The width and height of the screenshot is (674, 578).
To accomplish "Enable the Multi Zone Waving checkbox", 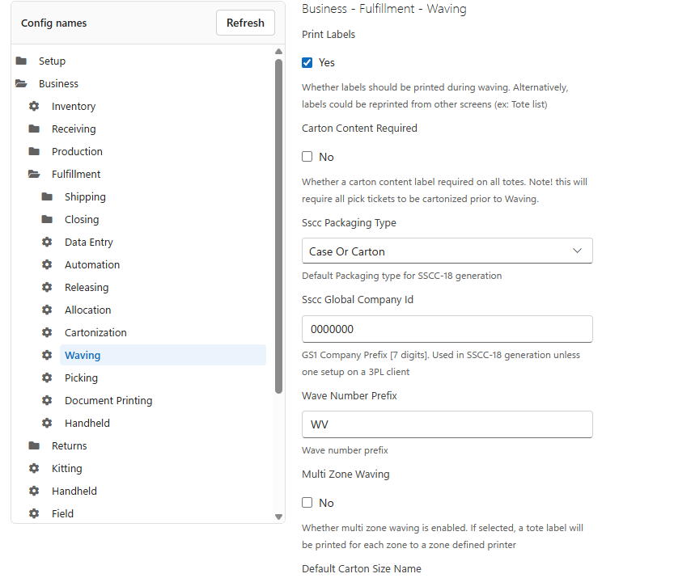I will tap(307, 503).
